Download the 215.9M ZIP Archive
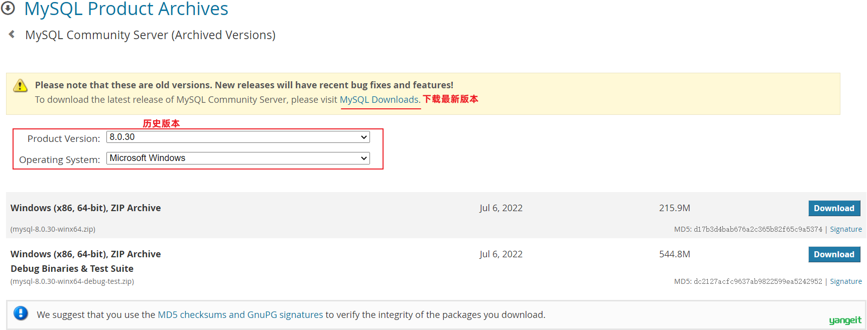Image resolution: width=867 pixels, height=330 pixels. click(834, 208)
